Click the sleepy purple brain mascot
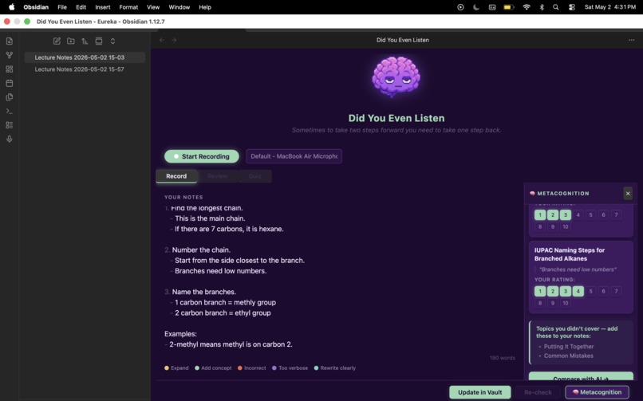 point(396,77)
